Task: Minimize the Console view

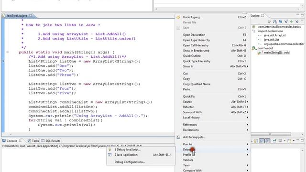Action: tap(297, 140)
